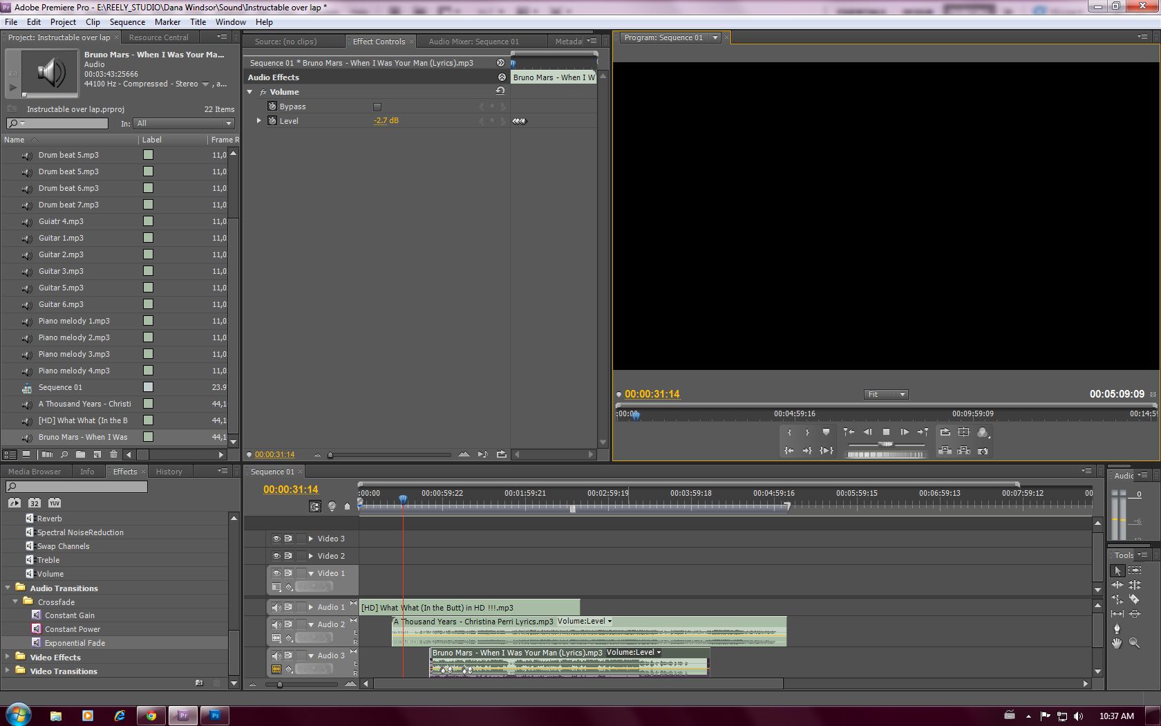Image resolution: width=1161 pixels, height=726 pixels.
Task: Expand the Video Effects folder
Action: (x=8, y=657)
